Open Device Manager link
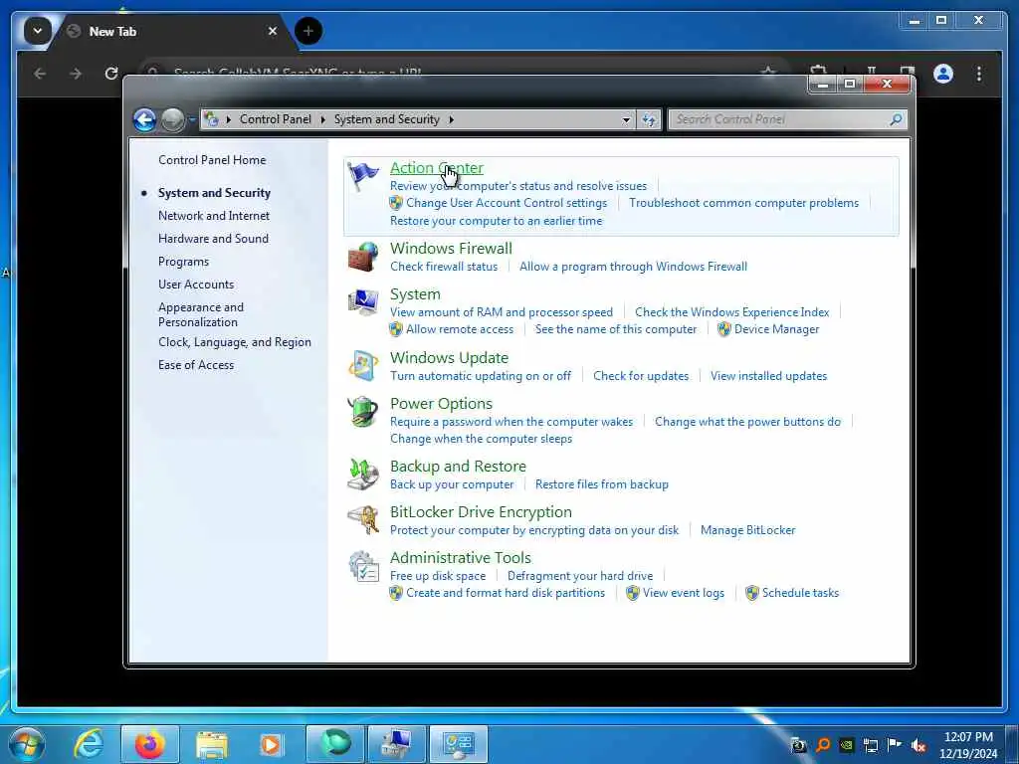The image size is (1019, 764). pos(776,329)
